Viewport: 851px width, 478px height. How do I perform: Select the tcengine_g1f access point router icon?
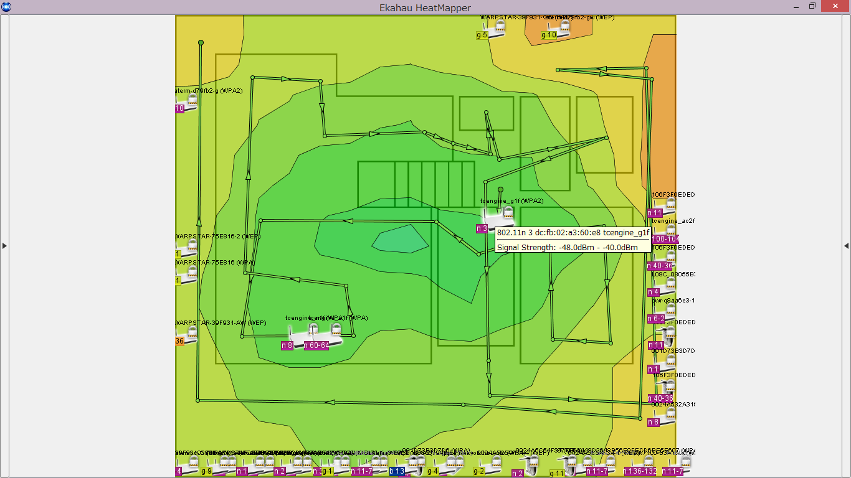(500, 218)
